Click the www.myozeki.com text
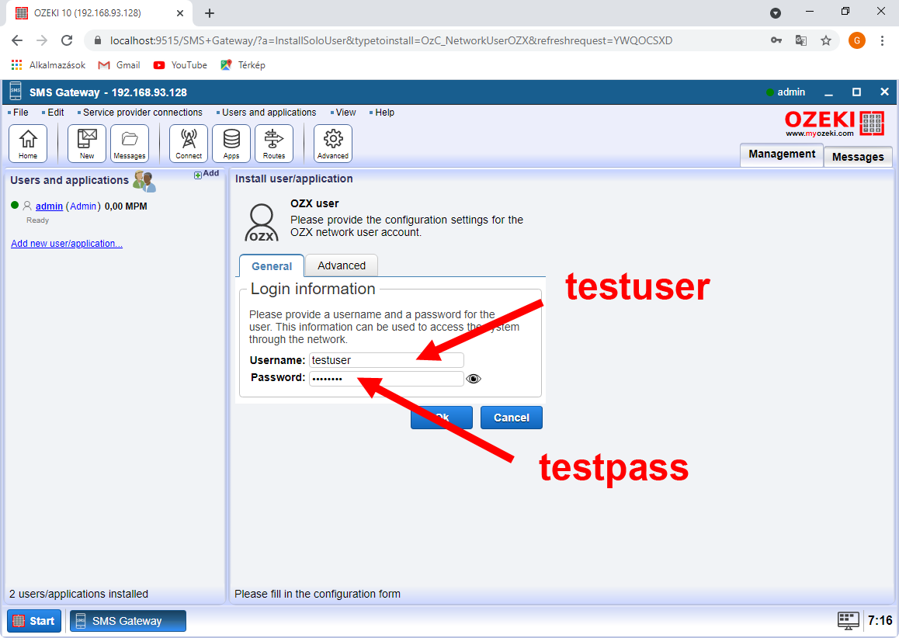Screen dimensions: 899x638 (819, 133)
